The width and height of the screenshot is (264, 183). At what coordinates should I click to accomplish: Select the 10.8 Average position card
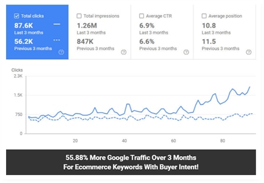click(x=225, y=32)
